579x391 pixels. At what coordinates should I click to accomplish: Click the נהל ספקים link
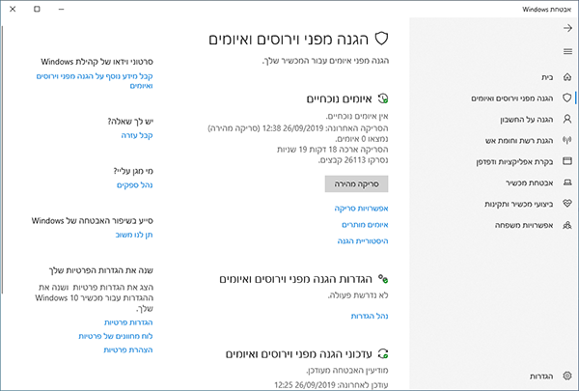click(x=135, y=184)
